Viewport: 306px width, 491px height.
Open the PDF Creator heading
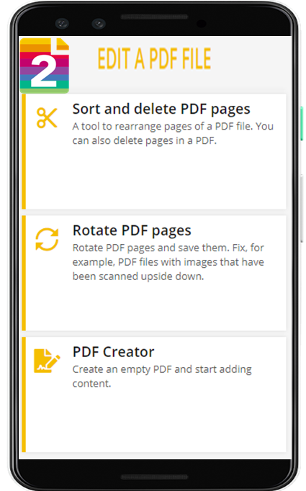(x=113, y=352)
